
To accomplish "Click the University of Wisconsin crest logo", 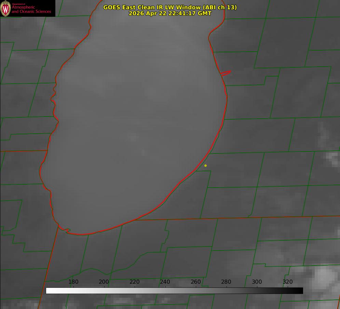I will [x=5, y=8].
